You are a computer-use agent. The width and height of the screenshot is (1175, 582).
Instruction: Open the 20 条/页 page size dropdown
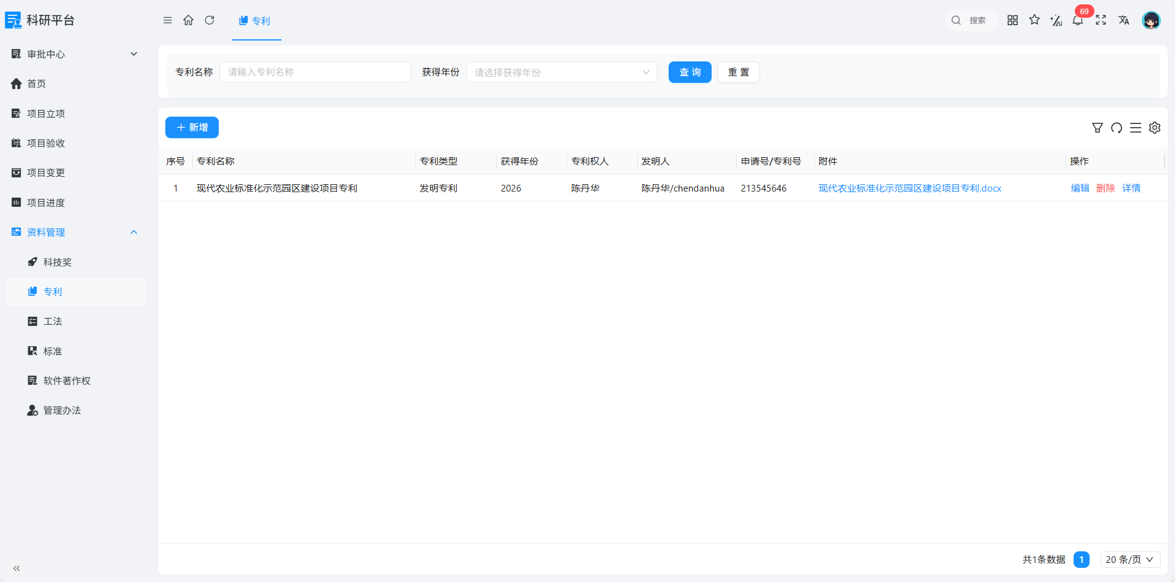coord(1130,559)
